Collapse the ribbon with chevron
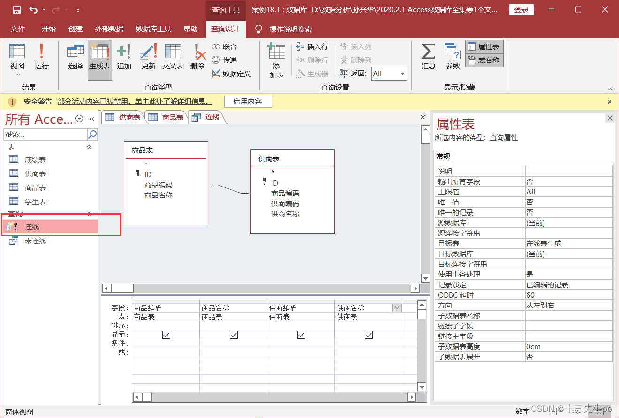 (610, 89)
